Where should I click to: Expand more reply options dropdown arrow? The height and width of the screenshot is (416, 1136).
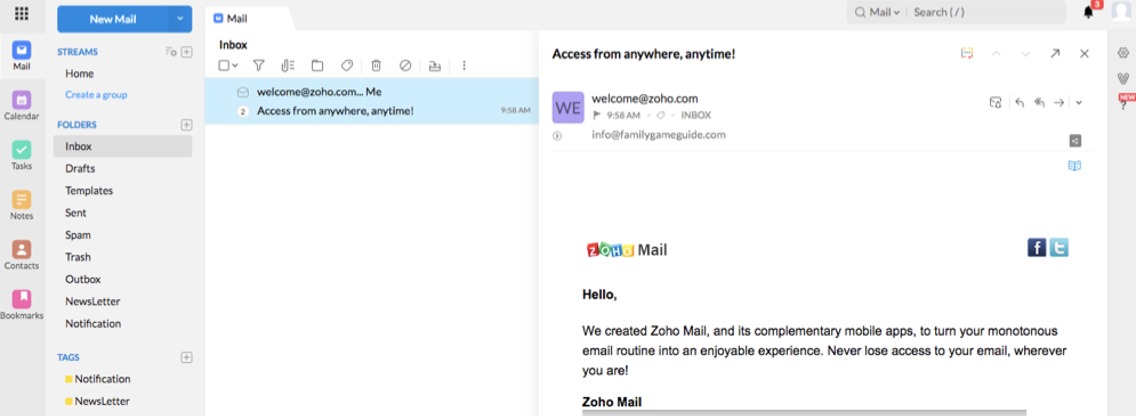point(1079,103)
